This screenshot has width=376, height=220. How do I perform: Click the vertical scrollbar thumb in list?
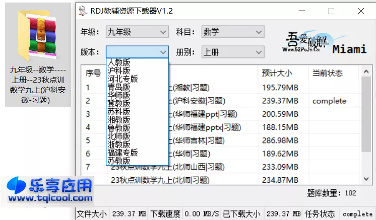(x=366, y=114)
